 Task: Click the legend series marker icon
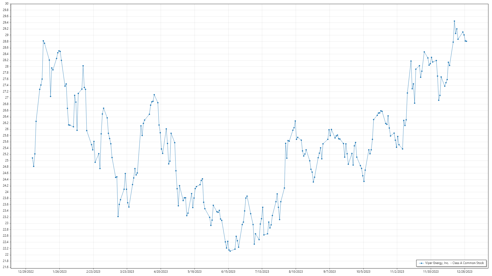coord(421,263)
